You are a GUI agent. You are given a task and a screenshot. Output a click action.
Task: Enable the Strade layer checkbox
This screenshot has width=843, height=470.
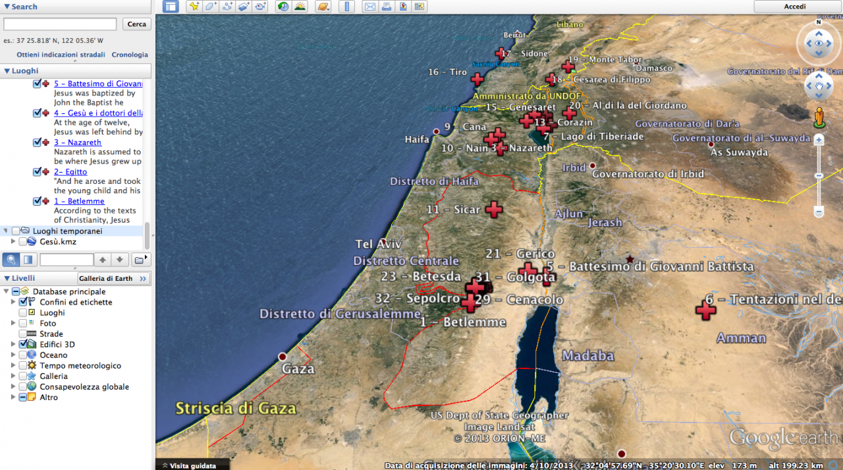point(23,334)
